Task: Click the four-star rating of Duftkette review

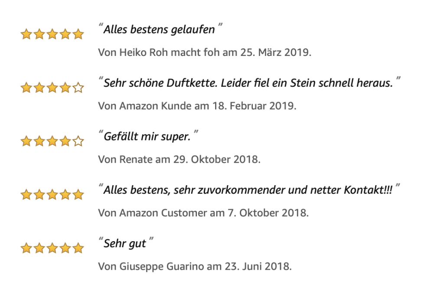Action: (x=52, y=88)
